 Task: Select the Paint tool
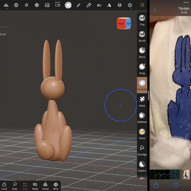(x=142, y=134)
